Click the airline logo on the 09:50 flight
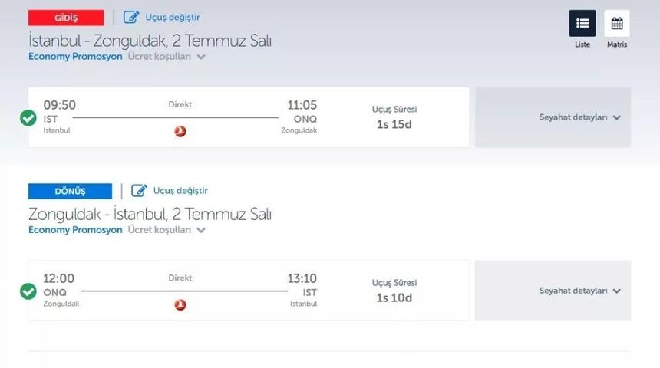 pyautogui.click(x=180, y=131)
